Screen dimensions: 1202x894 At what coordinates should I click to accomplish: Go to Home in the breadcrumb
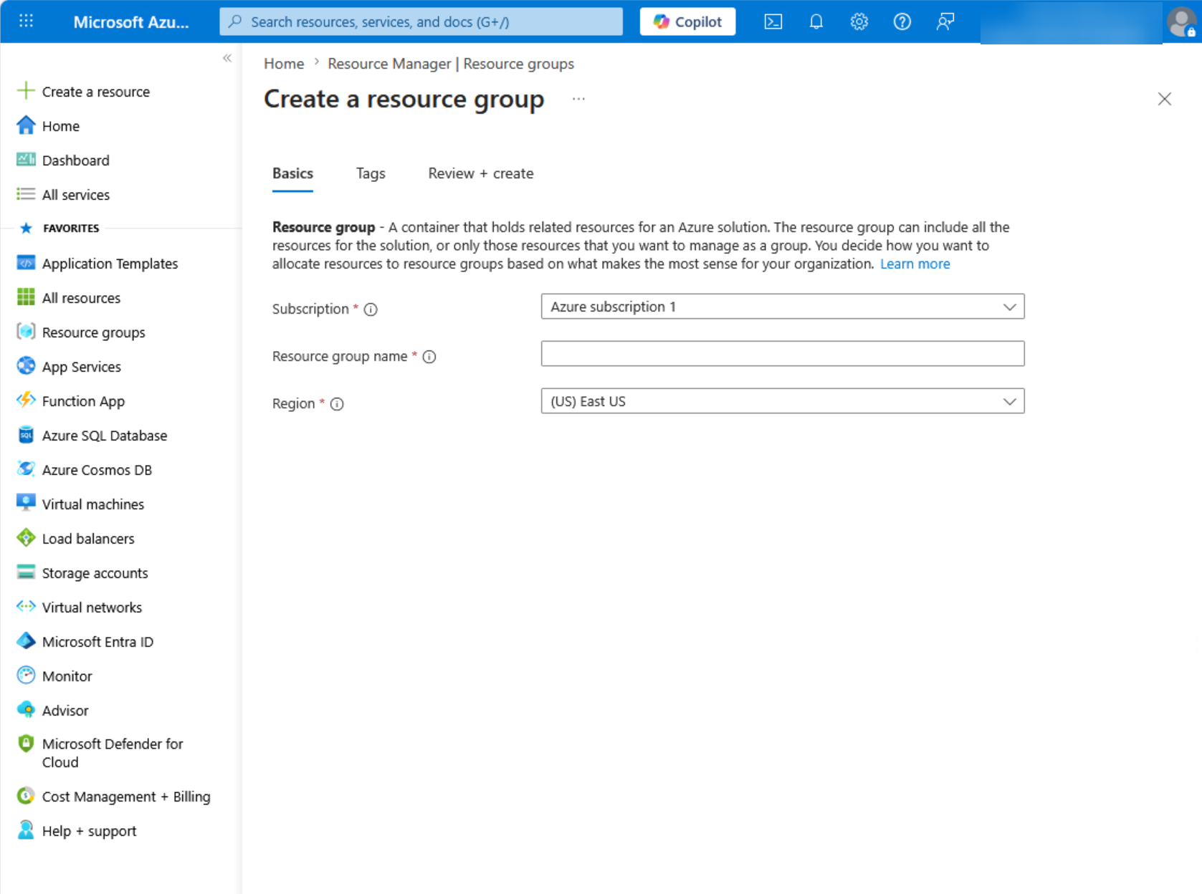284,64
